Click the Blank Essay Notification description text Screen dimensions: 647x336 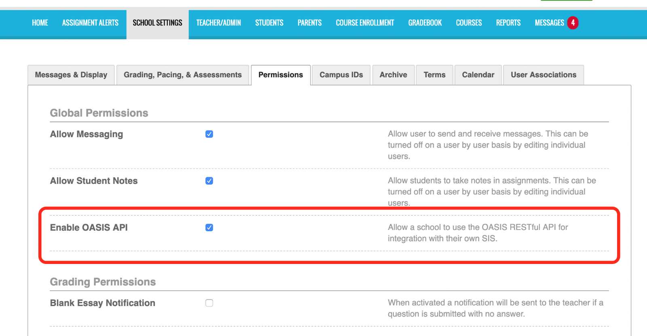[x=495, y=308]
